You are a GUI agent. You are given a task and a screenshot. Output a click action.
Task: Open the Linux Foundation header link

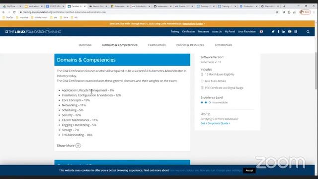(247, 32)
